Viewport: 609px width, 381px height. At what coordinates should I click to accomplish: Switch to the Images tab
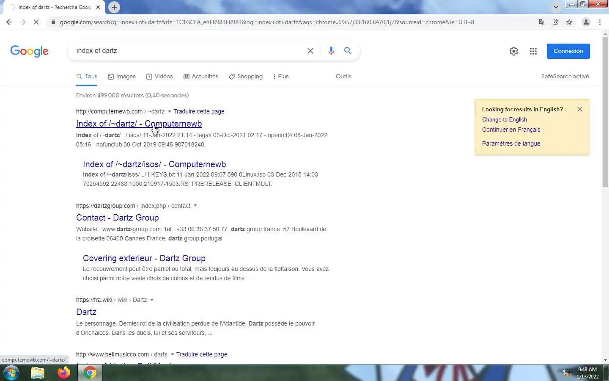[122, 77]
